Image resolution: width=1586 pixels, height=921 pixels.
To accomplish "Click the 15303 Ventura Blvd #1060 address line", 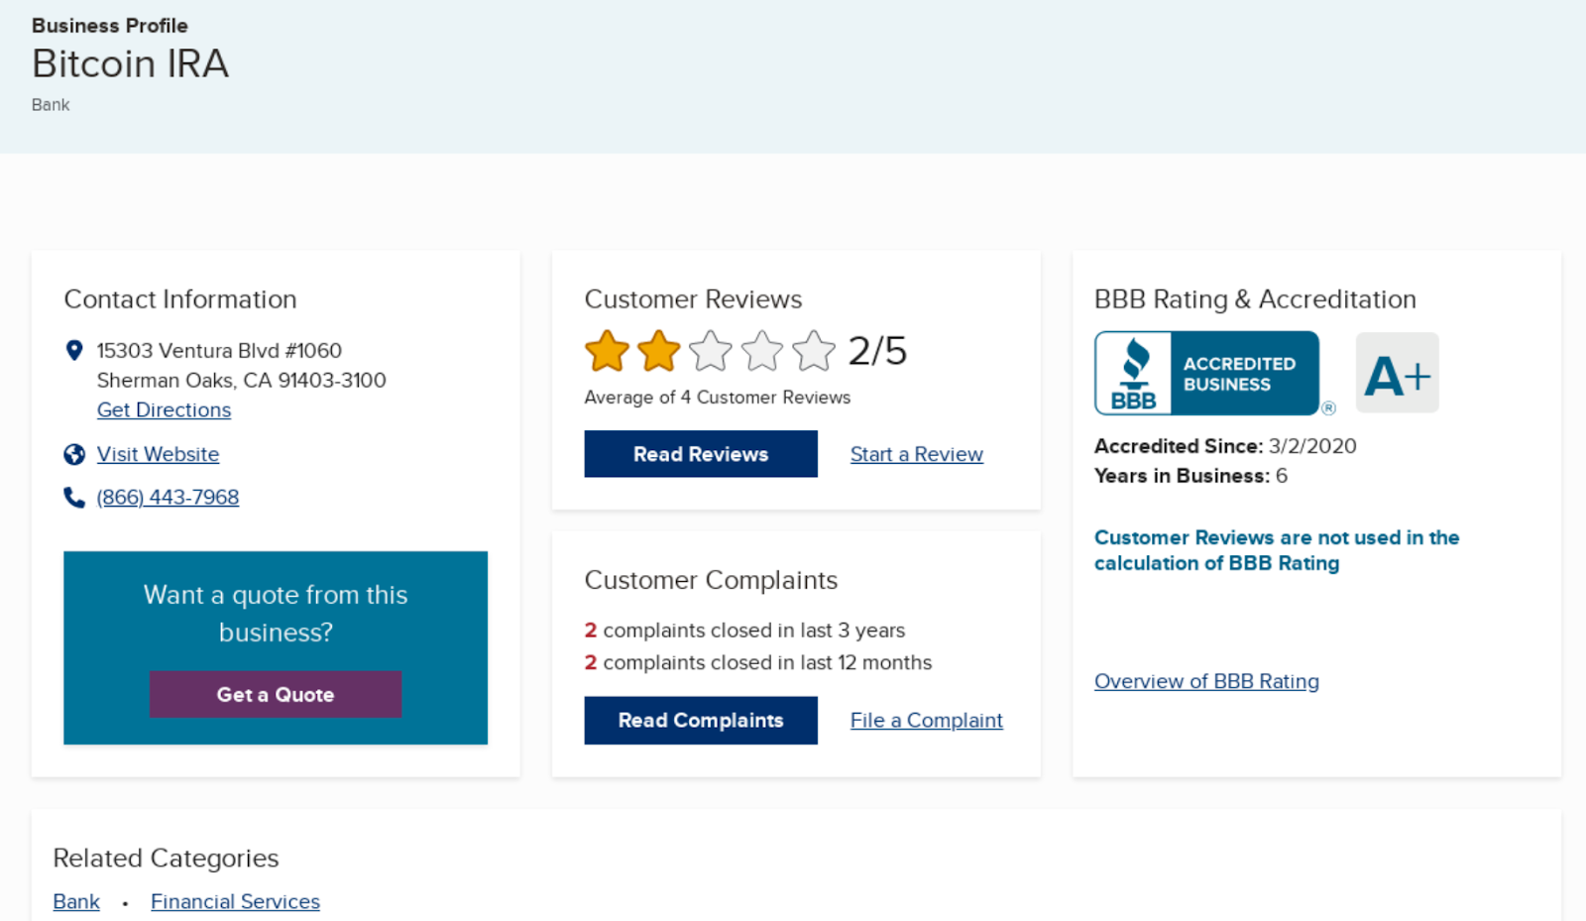I will (x=219, y=350).
